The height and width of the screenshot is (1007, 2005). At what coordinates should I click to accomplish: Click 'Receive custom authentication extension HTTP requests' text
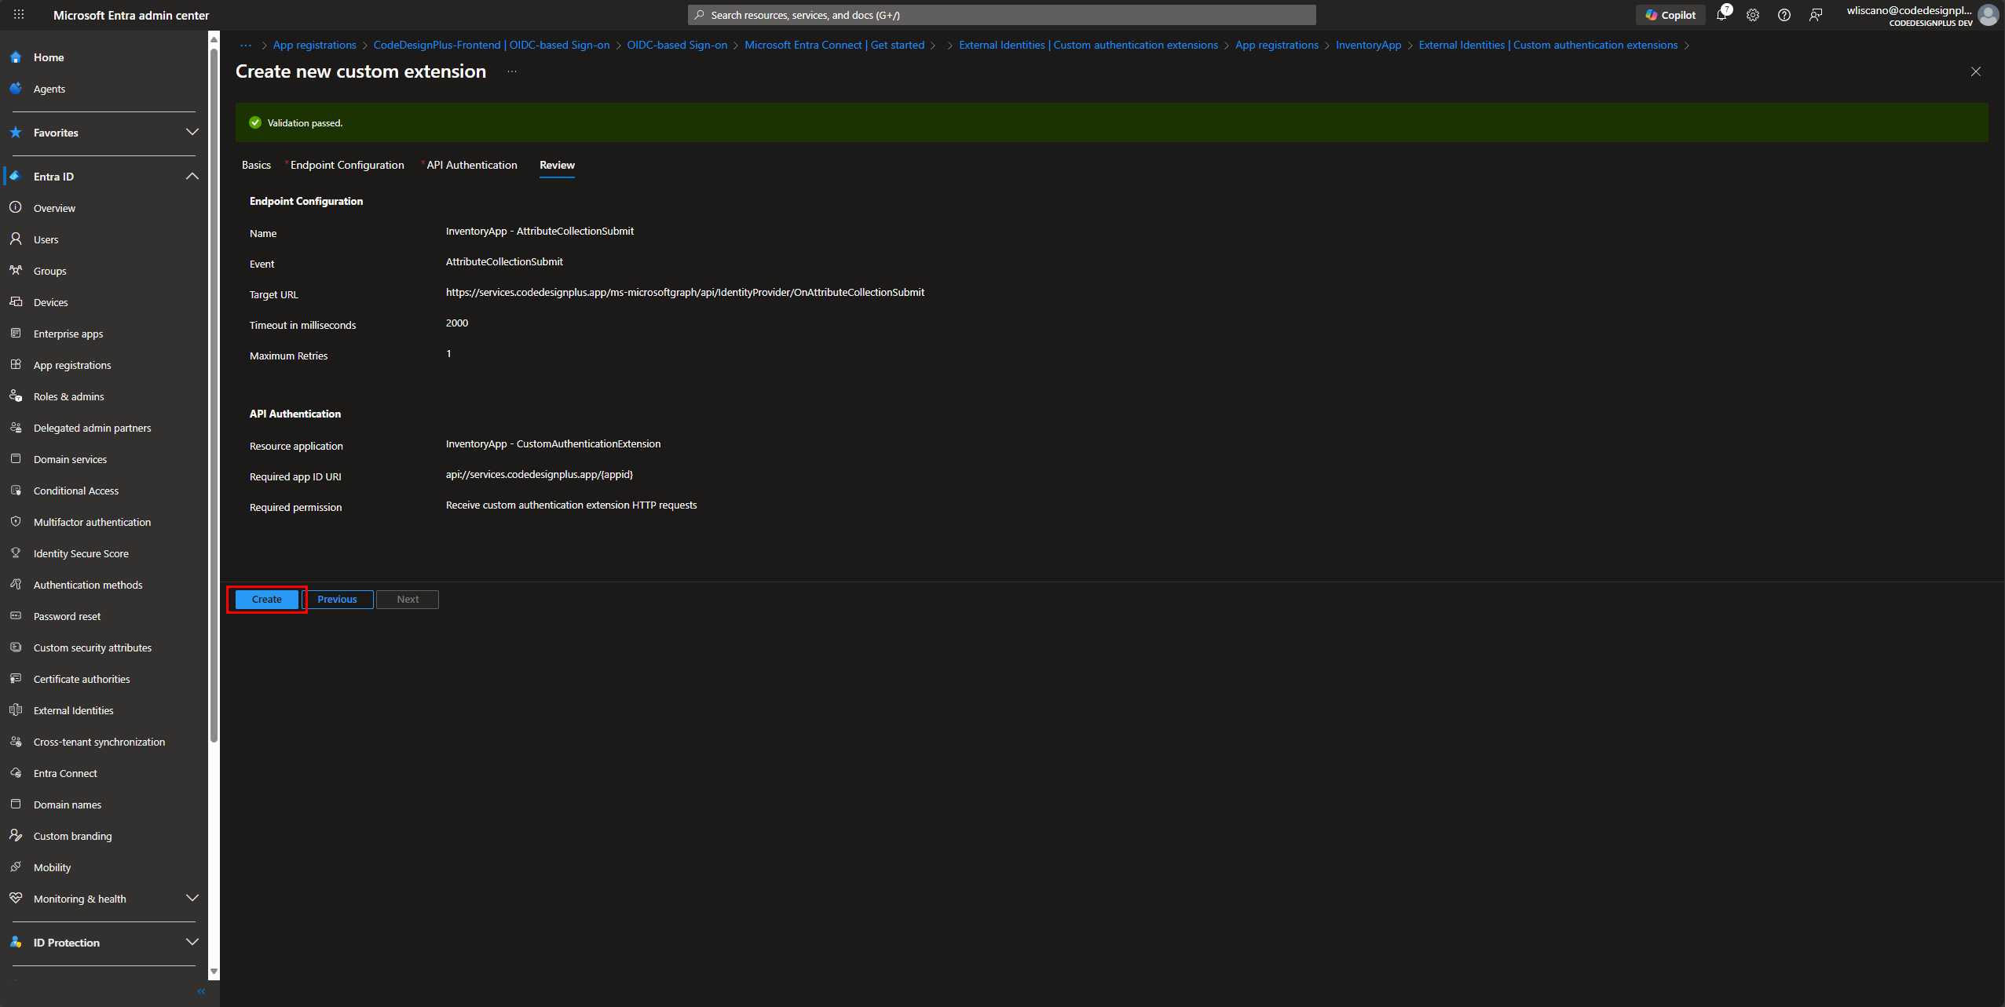[x=571, y=505]
